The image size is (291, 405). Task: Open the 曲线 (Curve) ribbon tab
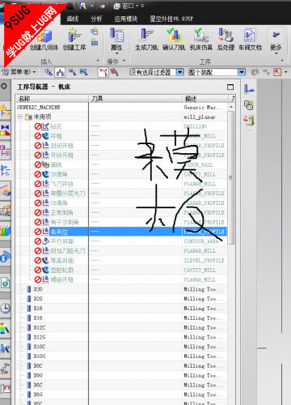pos(73,19)
